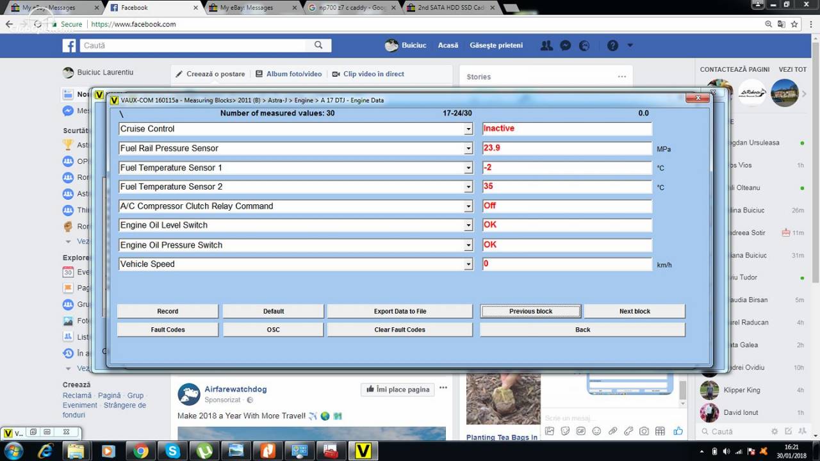Open chat with Klipper King
The width and height of the screenshot is (820, 461).
(x=751, y=390)
